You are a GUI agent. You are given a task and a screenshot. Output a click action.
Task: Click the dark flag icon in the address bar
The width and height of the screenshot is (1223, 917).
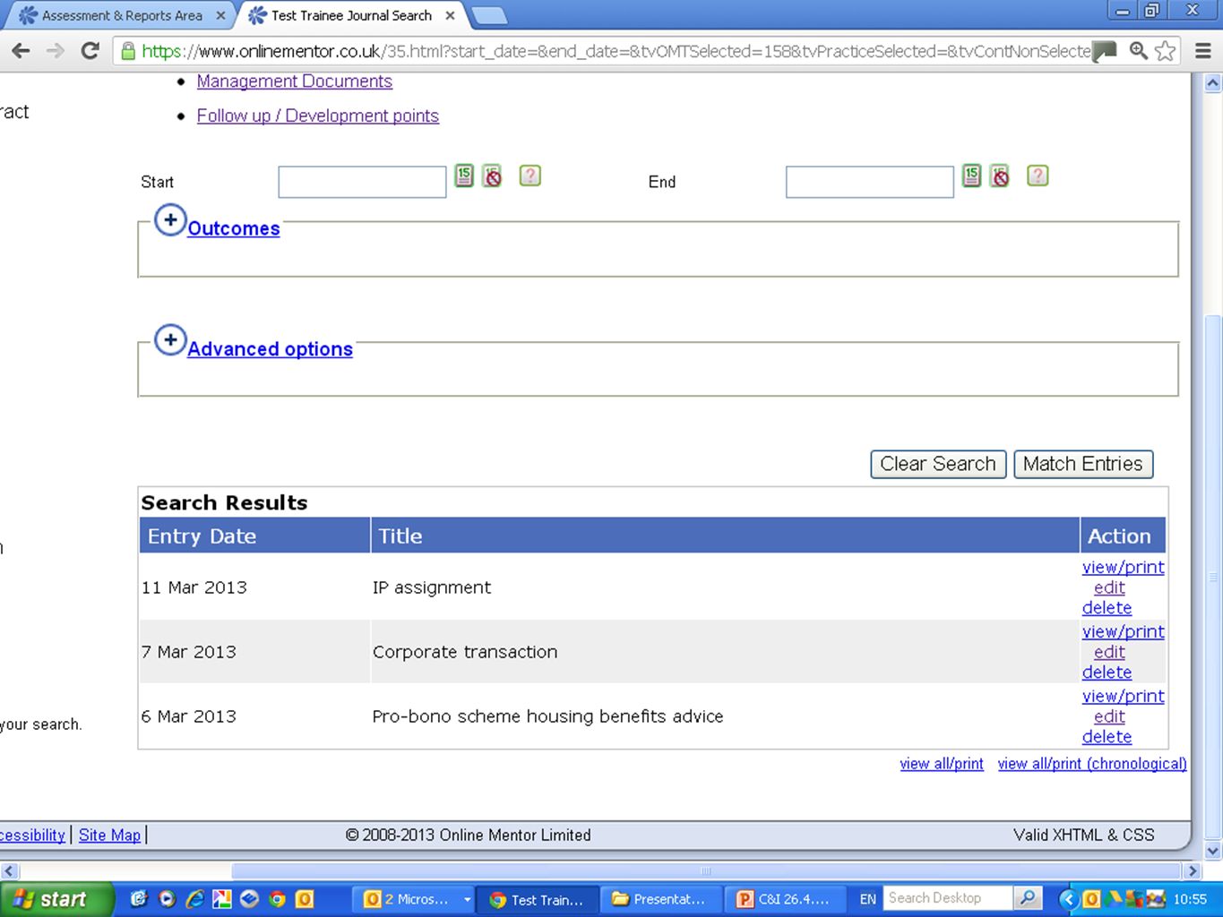[x=1105, y=51]
